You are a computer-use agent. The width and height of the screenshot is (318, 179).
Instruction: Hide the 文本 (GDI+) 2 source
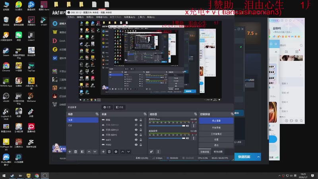coord(136,130)
